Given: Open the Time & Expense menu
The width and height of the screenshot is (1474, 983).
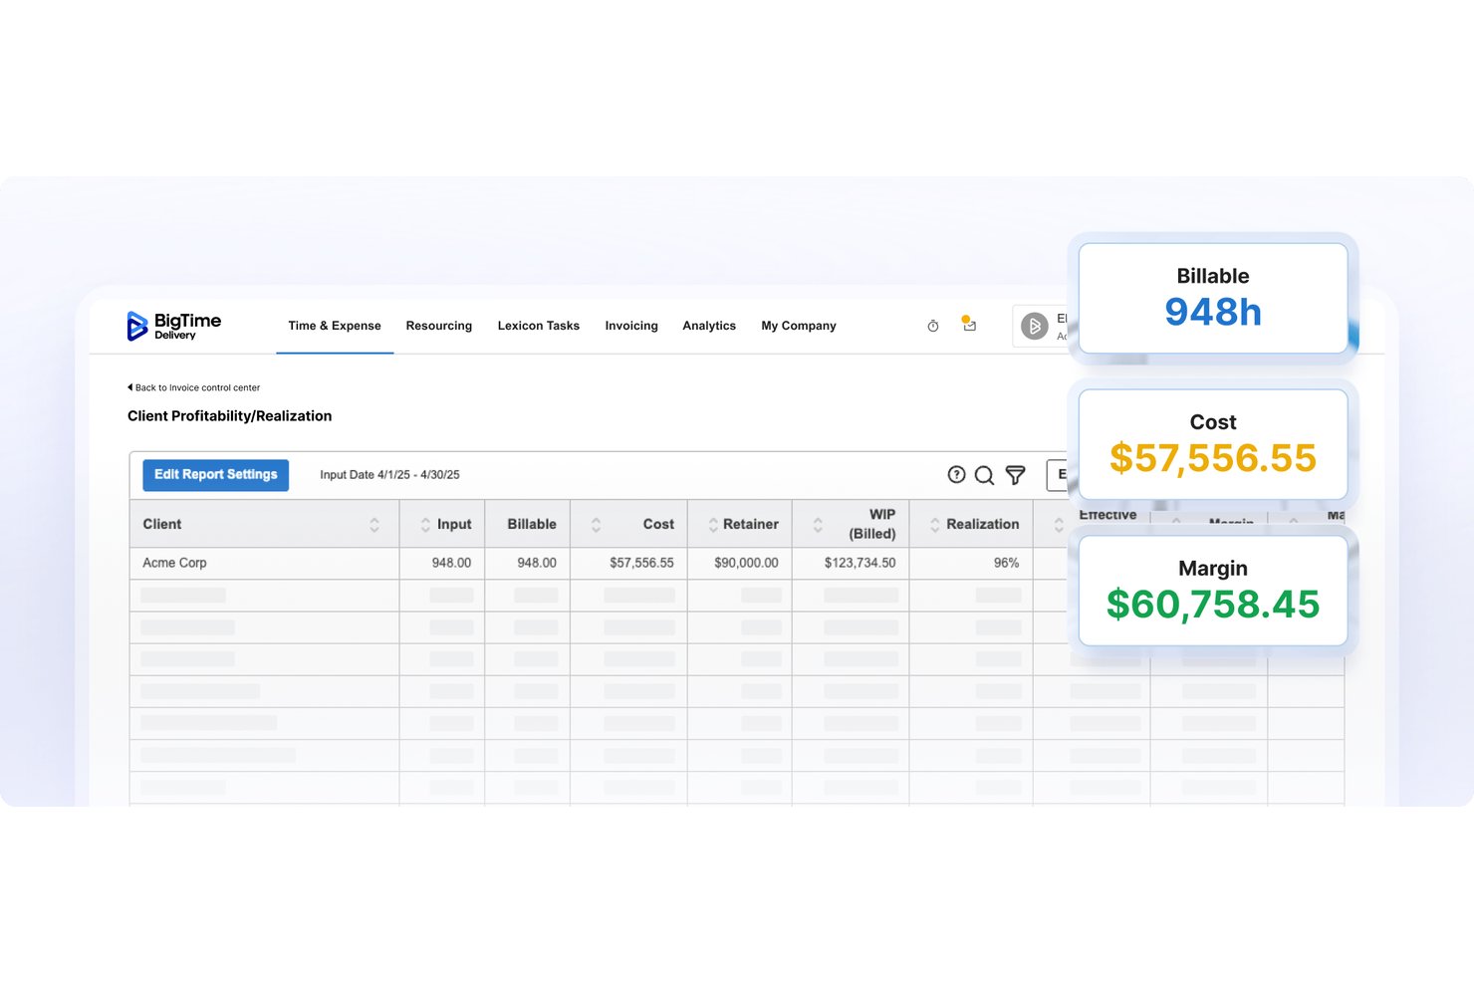Looking at the screenshot, I should coord(335,326).
